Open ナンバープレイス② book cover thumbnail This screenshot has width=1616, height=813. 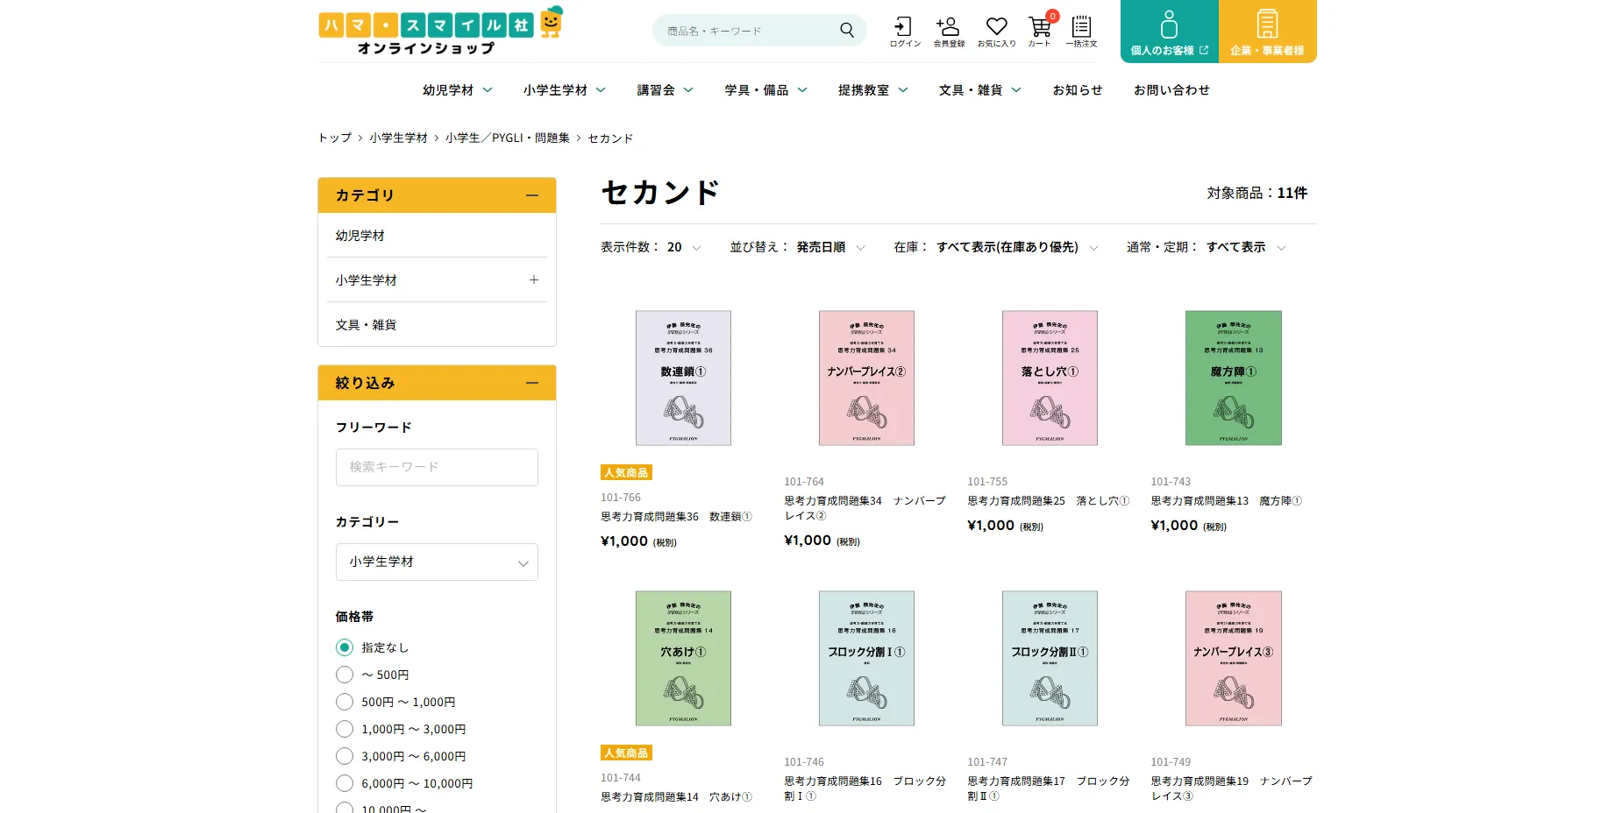coord(866,378)
